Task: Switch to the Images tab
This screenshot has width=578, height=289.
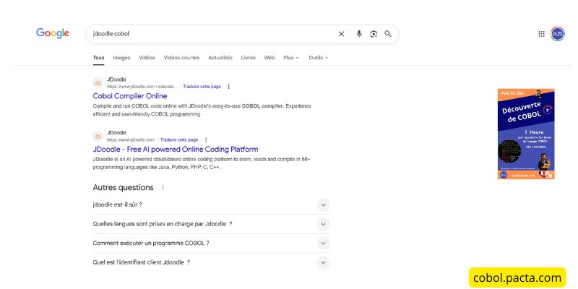Action: pyautogui.click(x=121, y=58)
